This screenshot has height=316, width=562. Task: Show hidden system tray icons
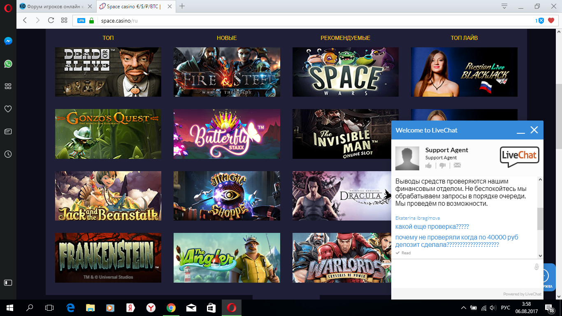(464, 308)
